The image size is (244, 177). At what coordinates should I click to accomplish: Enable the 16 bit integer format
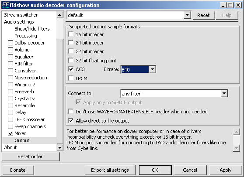(x=71, y=34)
